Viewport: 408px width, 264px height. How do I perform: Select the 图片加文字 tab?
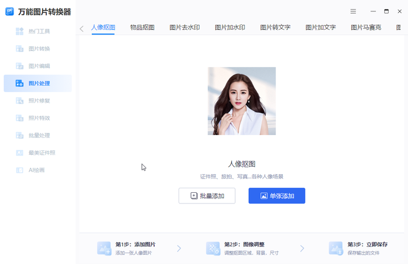[321, 28]
